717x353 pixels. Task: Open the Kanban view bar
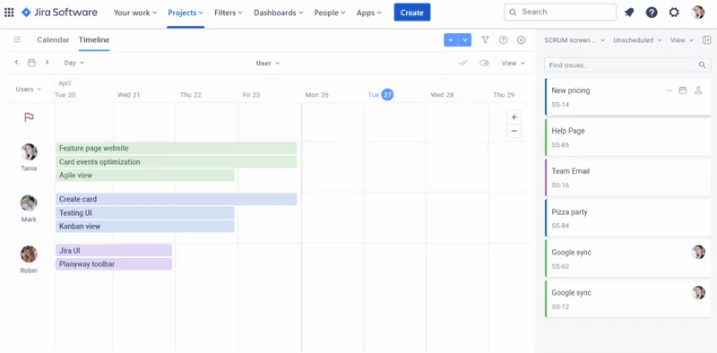click(145, 227)
